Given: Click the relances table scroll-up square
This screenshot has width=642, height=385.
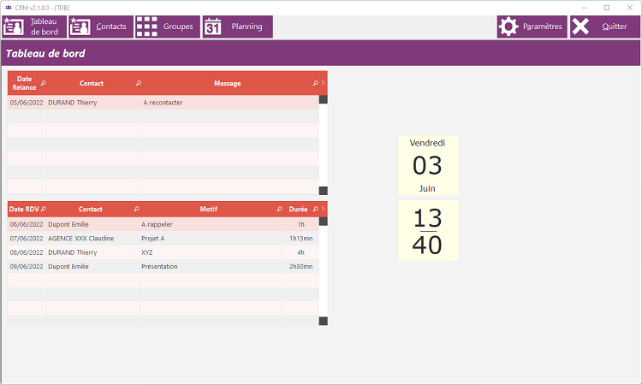Looking at the screenshot, I should click(323, 99).
